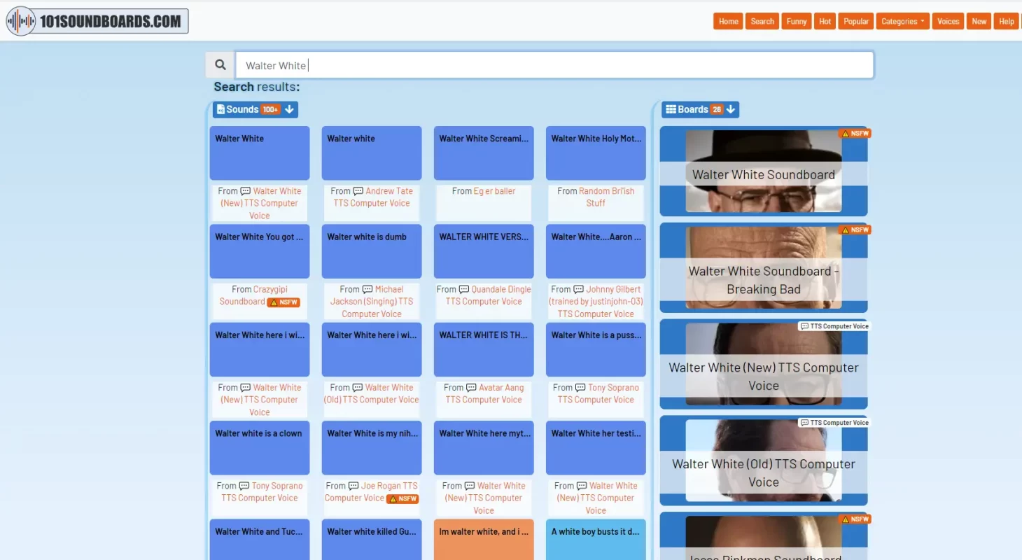Open the Help nav item
Image resolution: width=1022 pixels, height=560 pixels.
[1007, 21]
